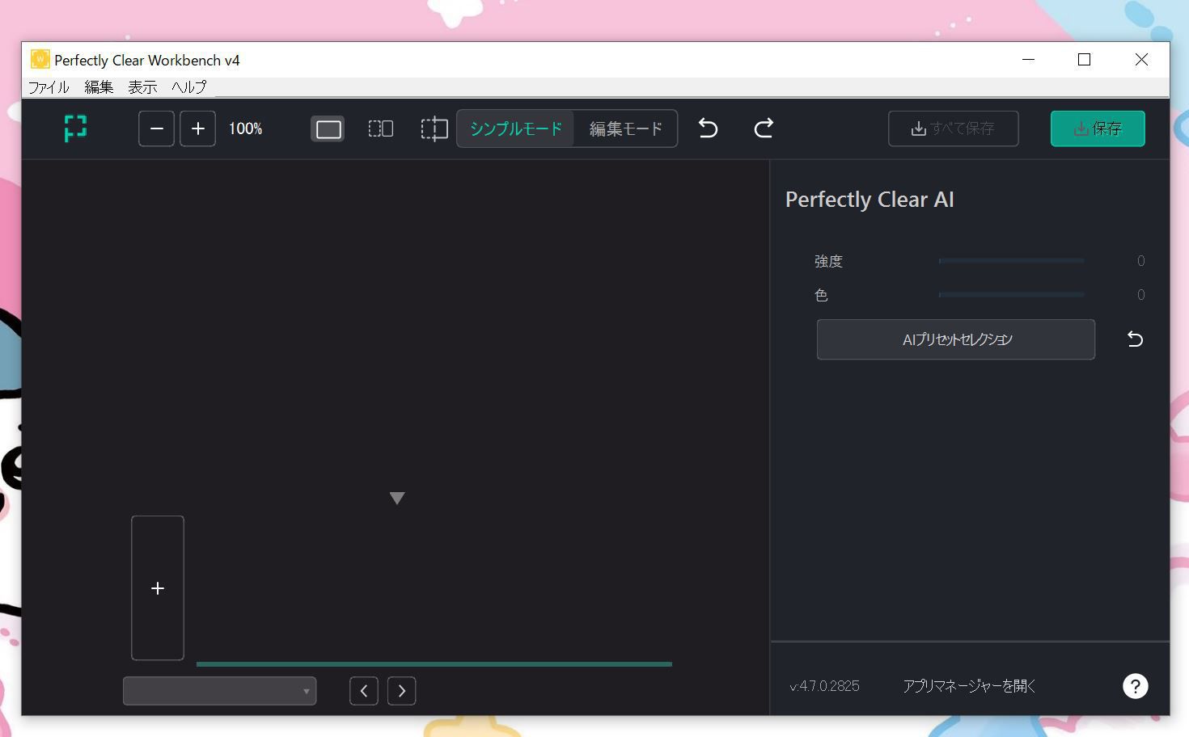Collapse the filmstrip with the triangle
Screen dimensions: 1189x737
tap(397, 498)
